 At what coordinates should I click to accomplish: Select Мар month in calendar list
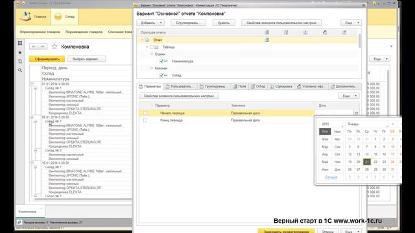coord(325,147)
